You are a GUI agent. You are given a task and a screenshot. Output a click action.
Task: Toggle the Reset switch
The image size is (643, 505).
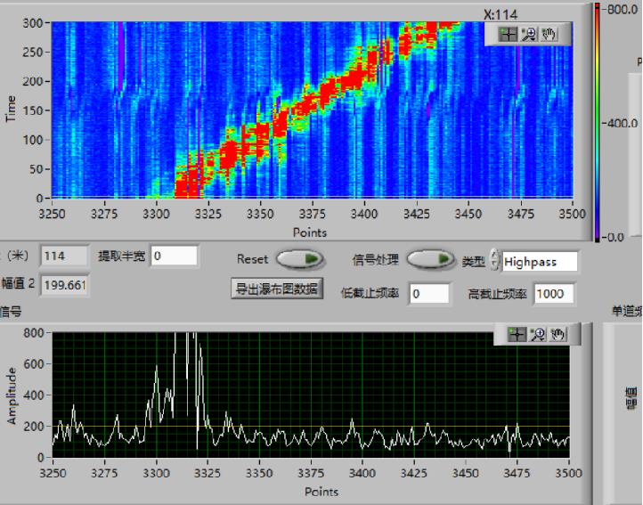click(x=300, y=259)
